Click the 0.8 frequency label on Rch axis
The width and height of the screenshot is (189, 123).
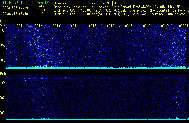(3, 113)
